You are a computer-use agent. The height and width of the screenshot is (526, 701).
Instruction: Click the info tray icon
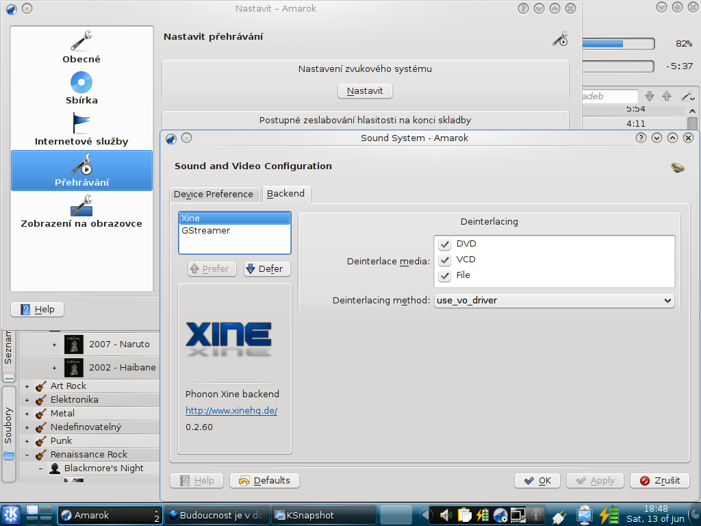tap(535, 515)
